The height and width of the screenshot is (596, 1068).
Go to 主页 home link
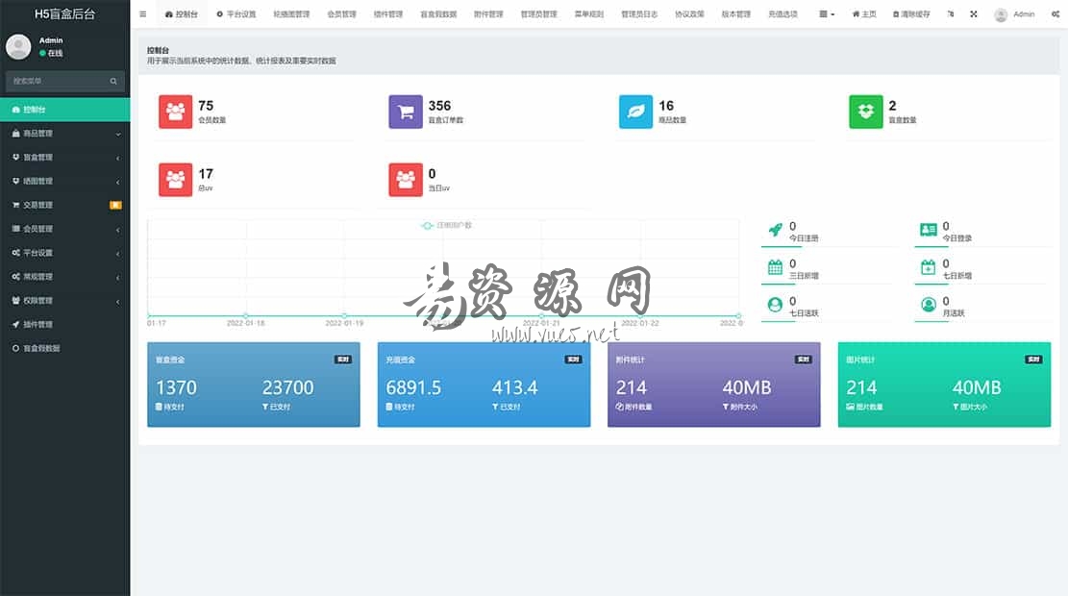tap(864, 13)
